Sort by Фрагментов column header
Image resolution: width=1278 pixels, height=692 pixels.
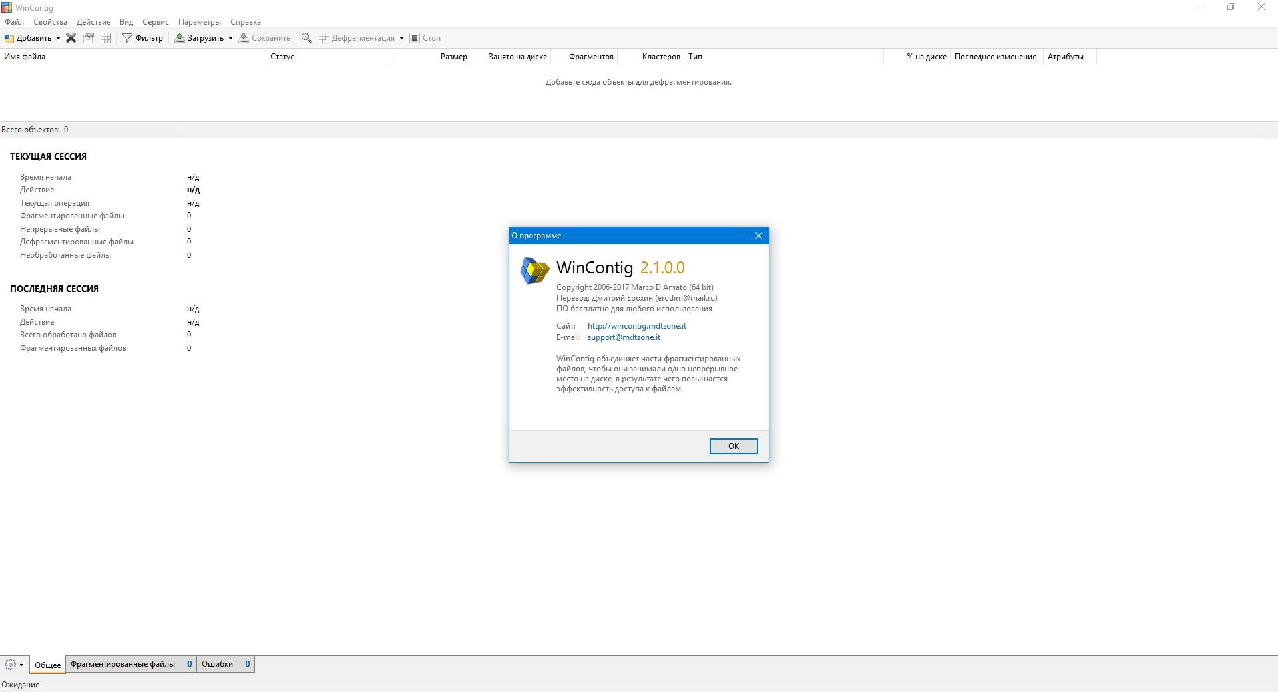pos(584,57)
